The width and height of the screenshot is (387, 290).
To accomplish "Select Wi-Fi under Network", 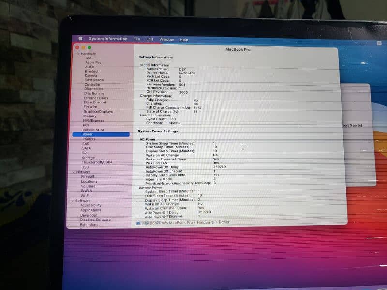I will 85,195.
